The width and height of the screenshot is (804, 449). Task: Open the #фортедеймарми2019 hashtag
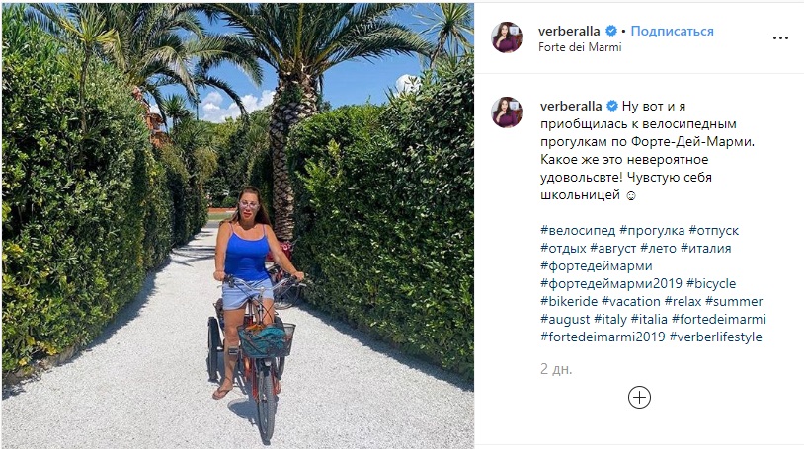tap(611, 283)
